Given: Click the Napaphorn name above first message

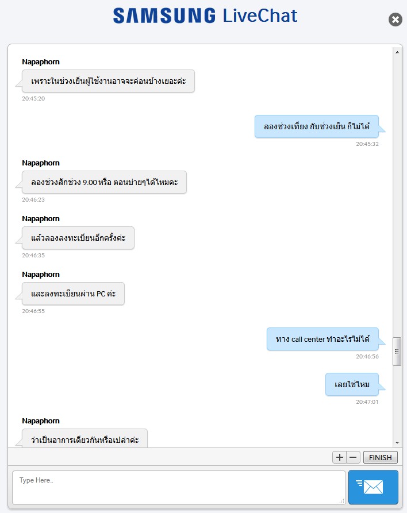Looking at the screenshot, I should pyautogui.click(x=41, y=62).
